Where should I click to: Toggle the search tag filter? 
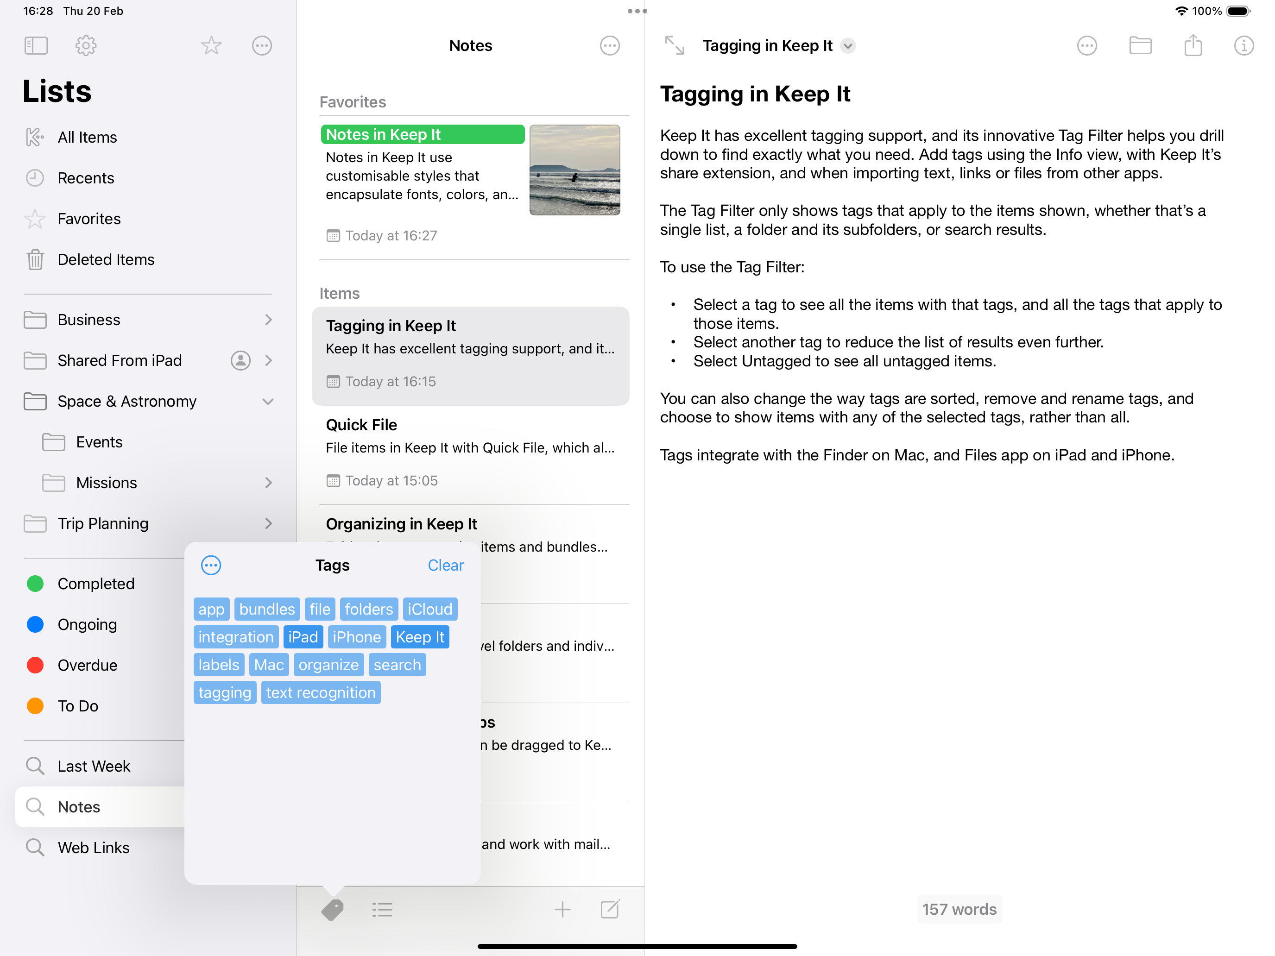point(397,664)
